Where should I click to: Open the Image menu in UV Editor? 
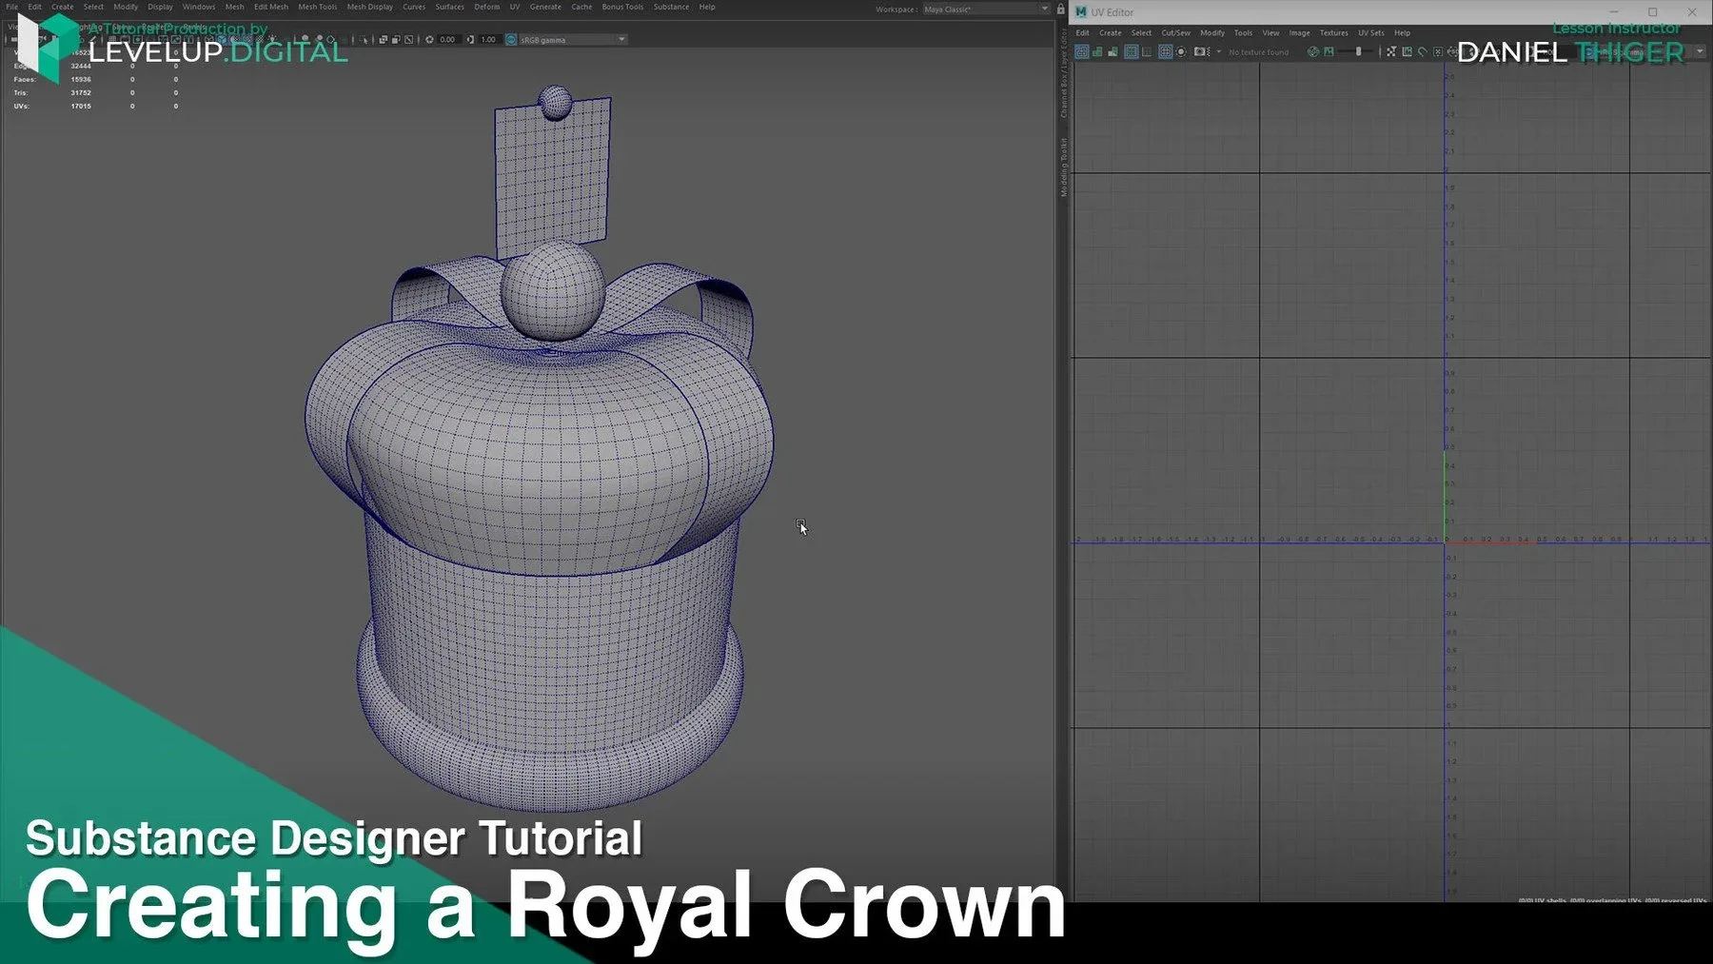coord(1300,32)
